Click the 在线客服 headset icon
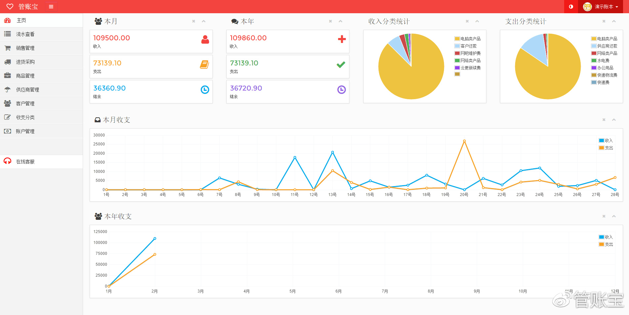 point(7,161)
